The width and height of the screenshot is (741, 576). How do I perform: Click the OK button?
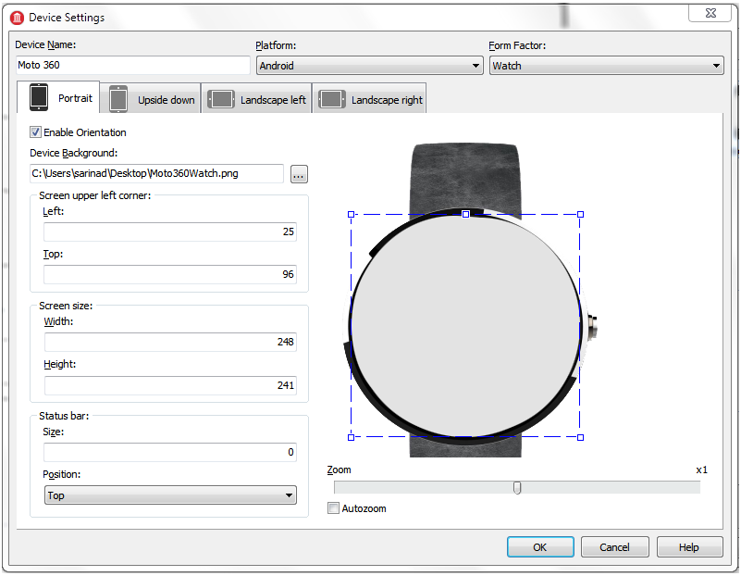[539, 547]
